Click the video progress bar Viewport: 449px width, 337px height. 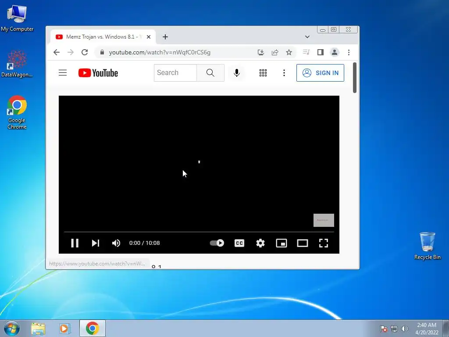pos(199,232)
